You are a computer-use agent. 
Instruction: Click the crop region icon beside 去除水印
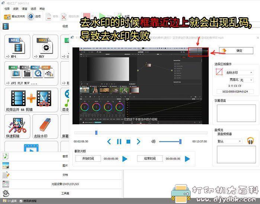(219, 72)
